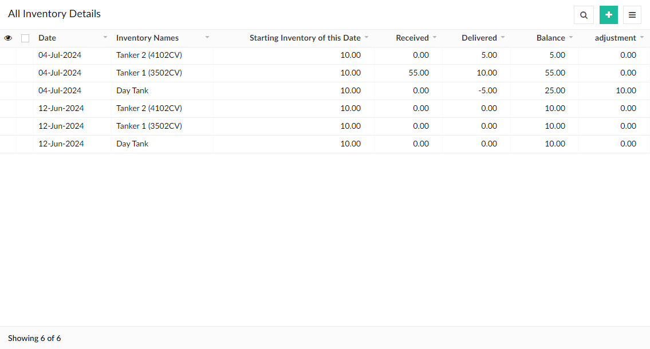This screenshot has height=349, width=650.
Task: Click the Balance value 55.00 for Tanker 1
Action: [x=556, y=73]
